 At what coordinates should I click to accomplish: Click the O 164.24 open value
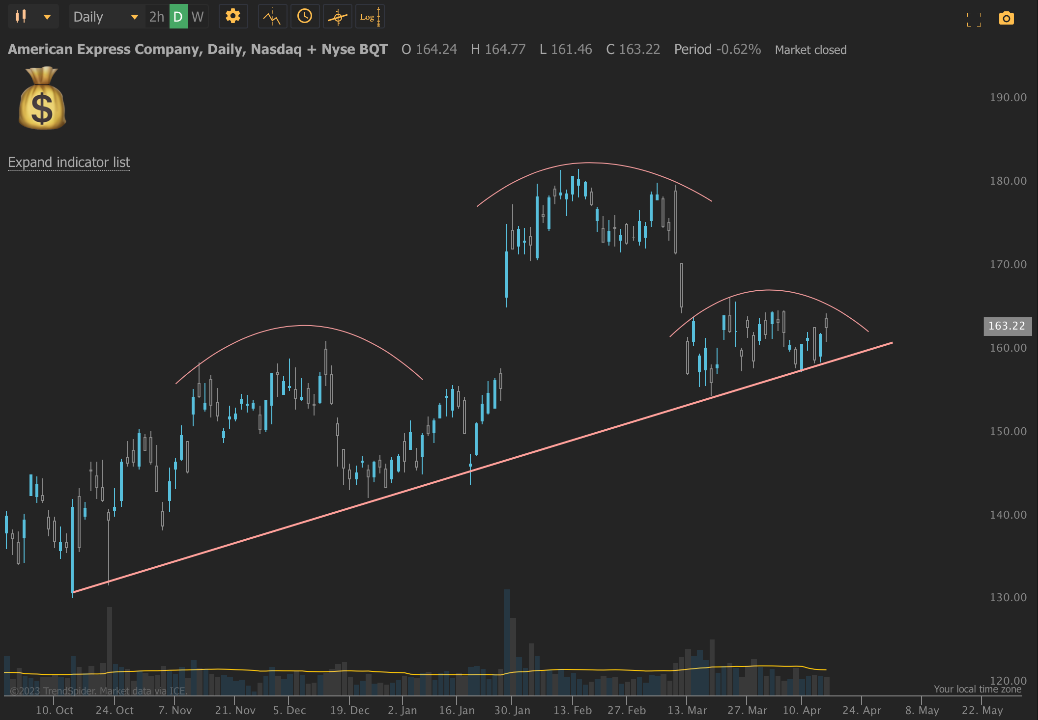[429, 49]
